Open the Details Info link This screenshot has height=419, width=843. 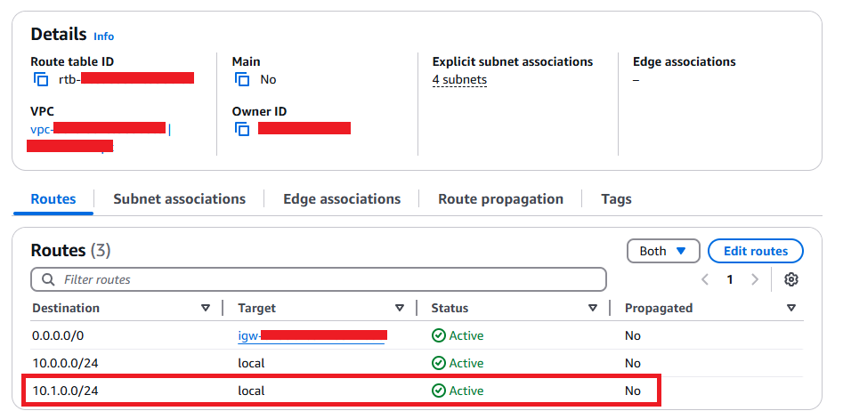[104, 36]
